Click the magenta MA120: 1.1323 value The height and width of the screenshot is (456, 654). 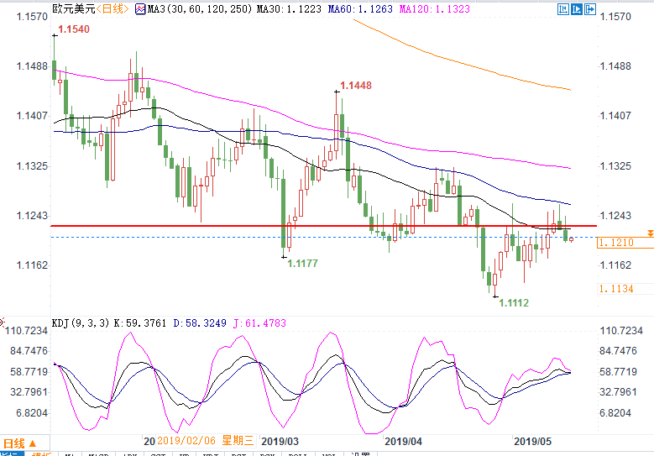tap(434, 8)
